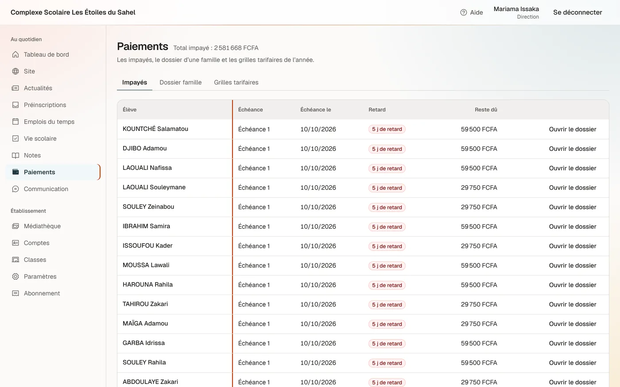Open the Communication chat bubble icon
Image resolution: width=620 pixels, height=387 pixels.
click(15, 189)
